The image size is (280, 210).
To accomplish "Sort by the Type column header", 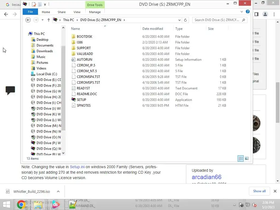I will coord(179,28).
